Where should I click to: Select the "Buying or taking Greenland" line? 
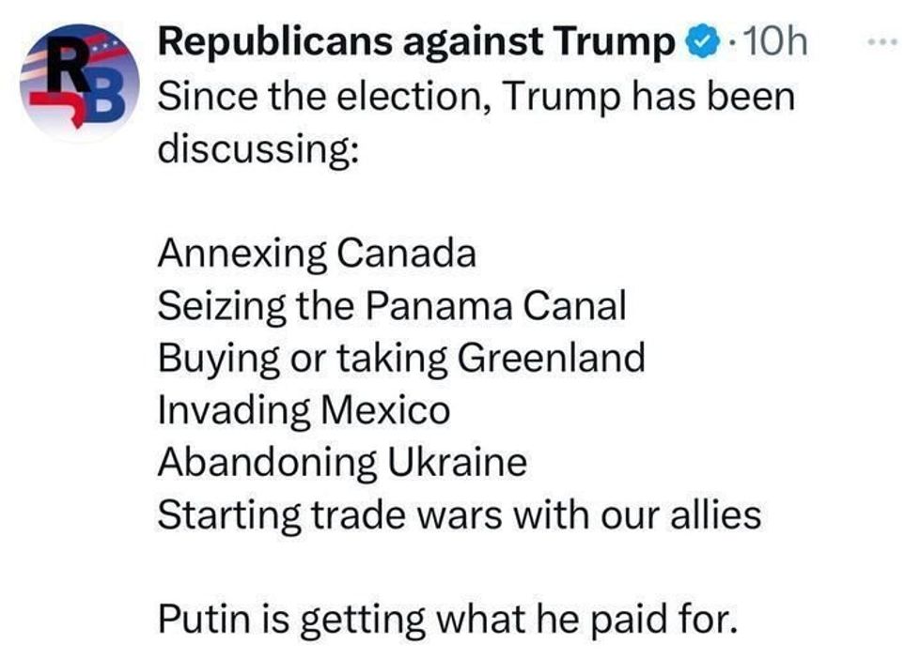(x=401, y=358)
